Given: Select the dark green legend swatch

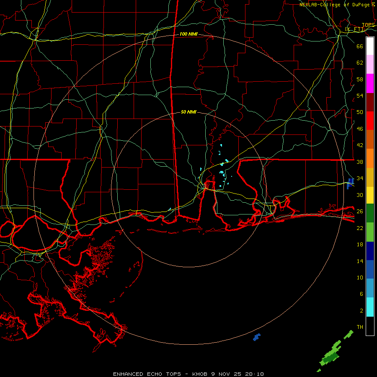Looking at the screenshot, I should [370, 213].
